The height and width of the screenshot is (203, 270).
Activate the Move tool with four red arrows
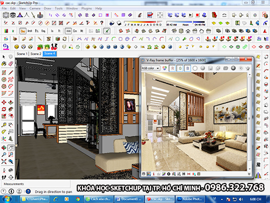tap(4, 102)
